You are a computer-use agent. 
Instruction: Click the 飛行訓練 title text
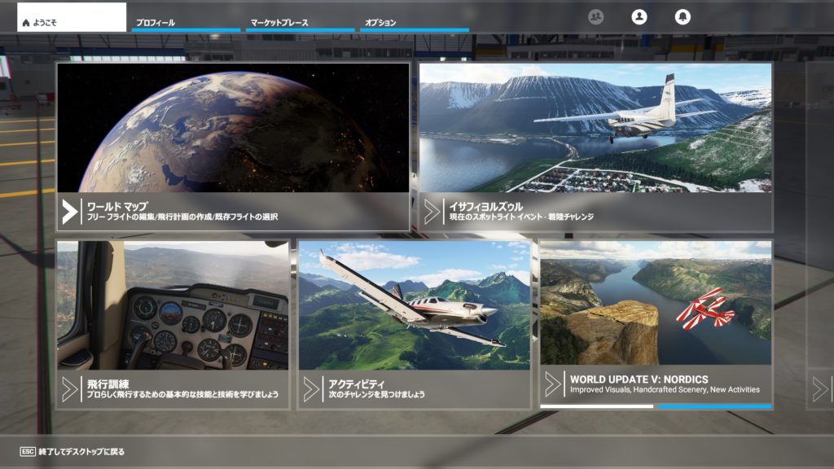108,384
